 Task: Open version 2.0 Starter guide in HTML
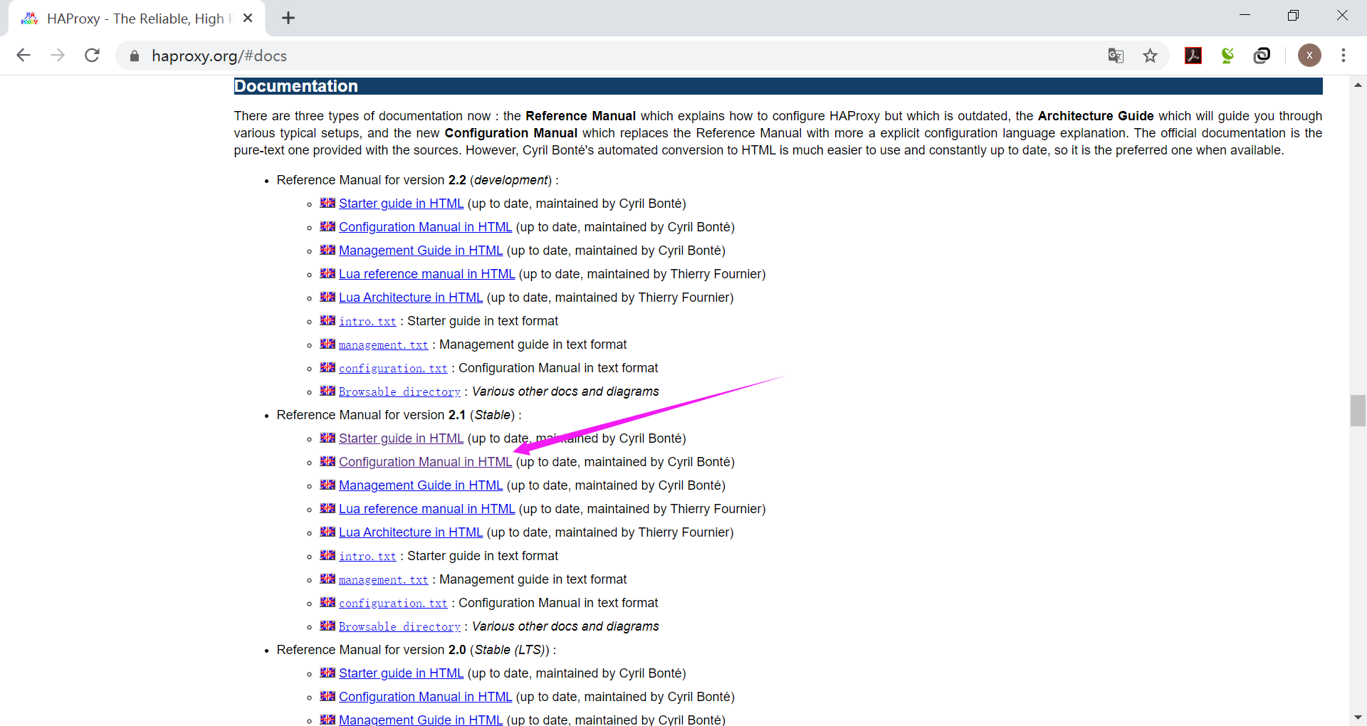coord(401,673)
